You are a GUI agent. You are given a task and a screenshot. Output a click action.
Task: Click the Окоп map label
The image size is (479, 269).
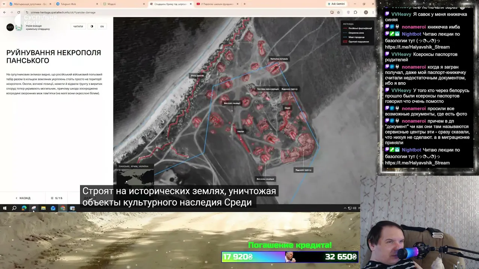[x=287, y=108]
